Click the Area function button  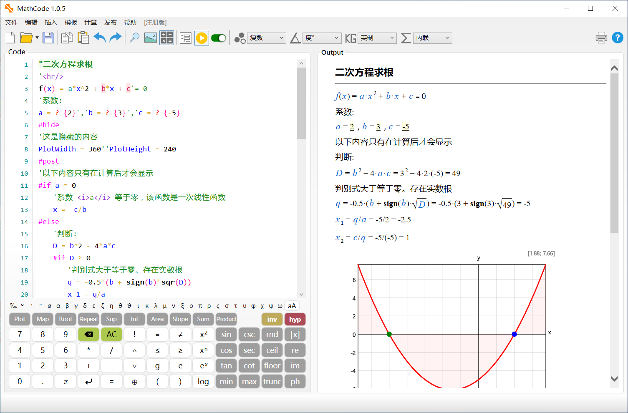click(x=157, y=319)
